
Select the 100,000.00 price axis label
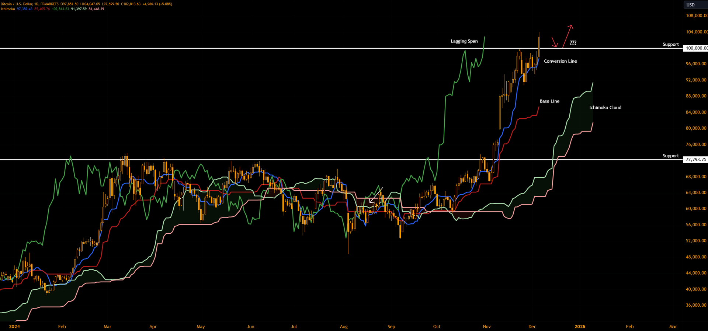(696, 48)
